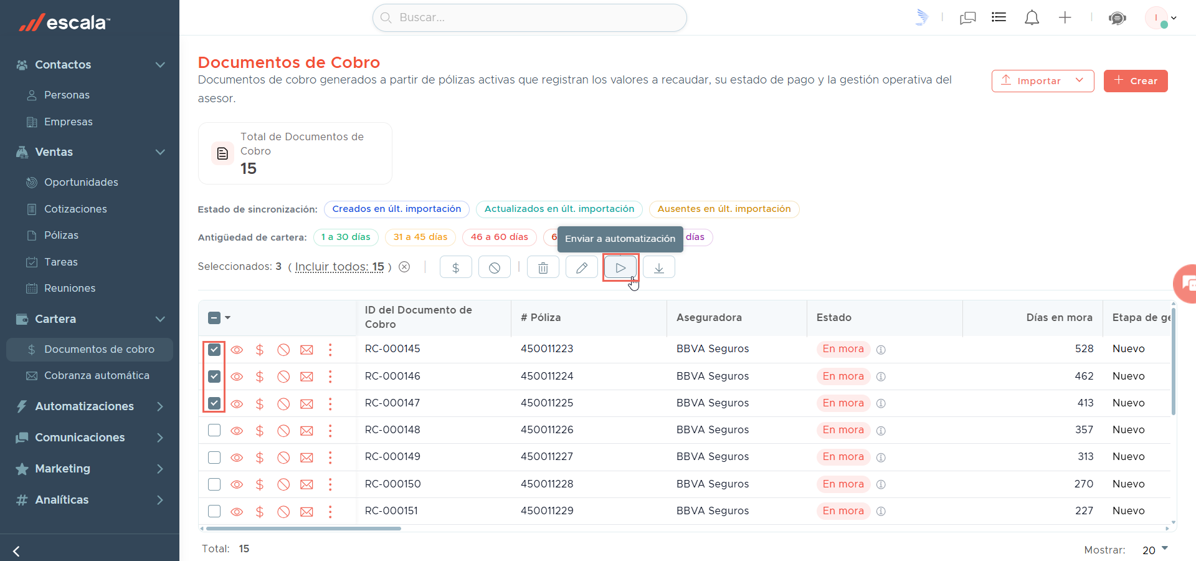
Task: Click the horizontal table scrollbar
Action: pyautogui.click(x=303, y=529)
